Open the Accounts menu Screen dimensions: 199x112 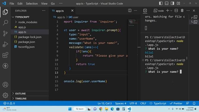coord(5,85)
